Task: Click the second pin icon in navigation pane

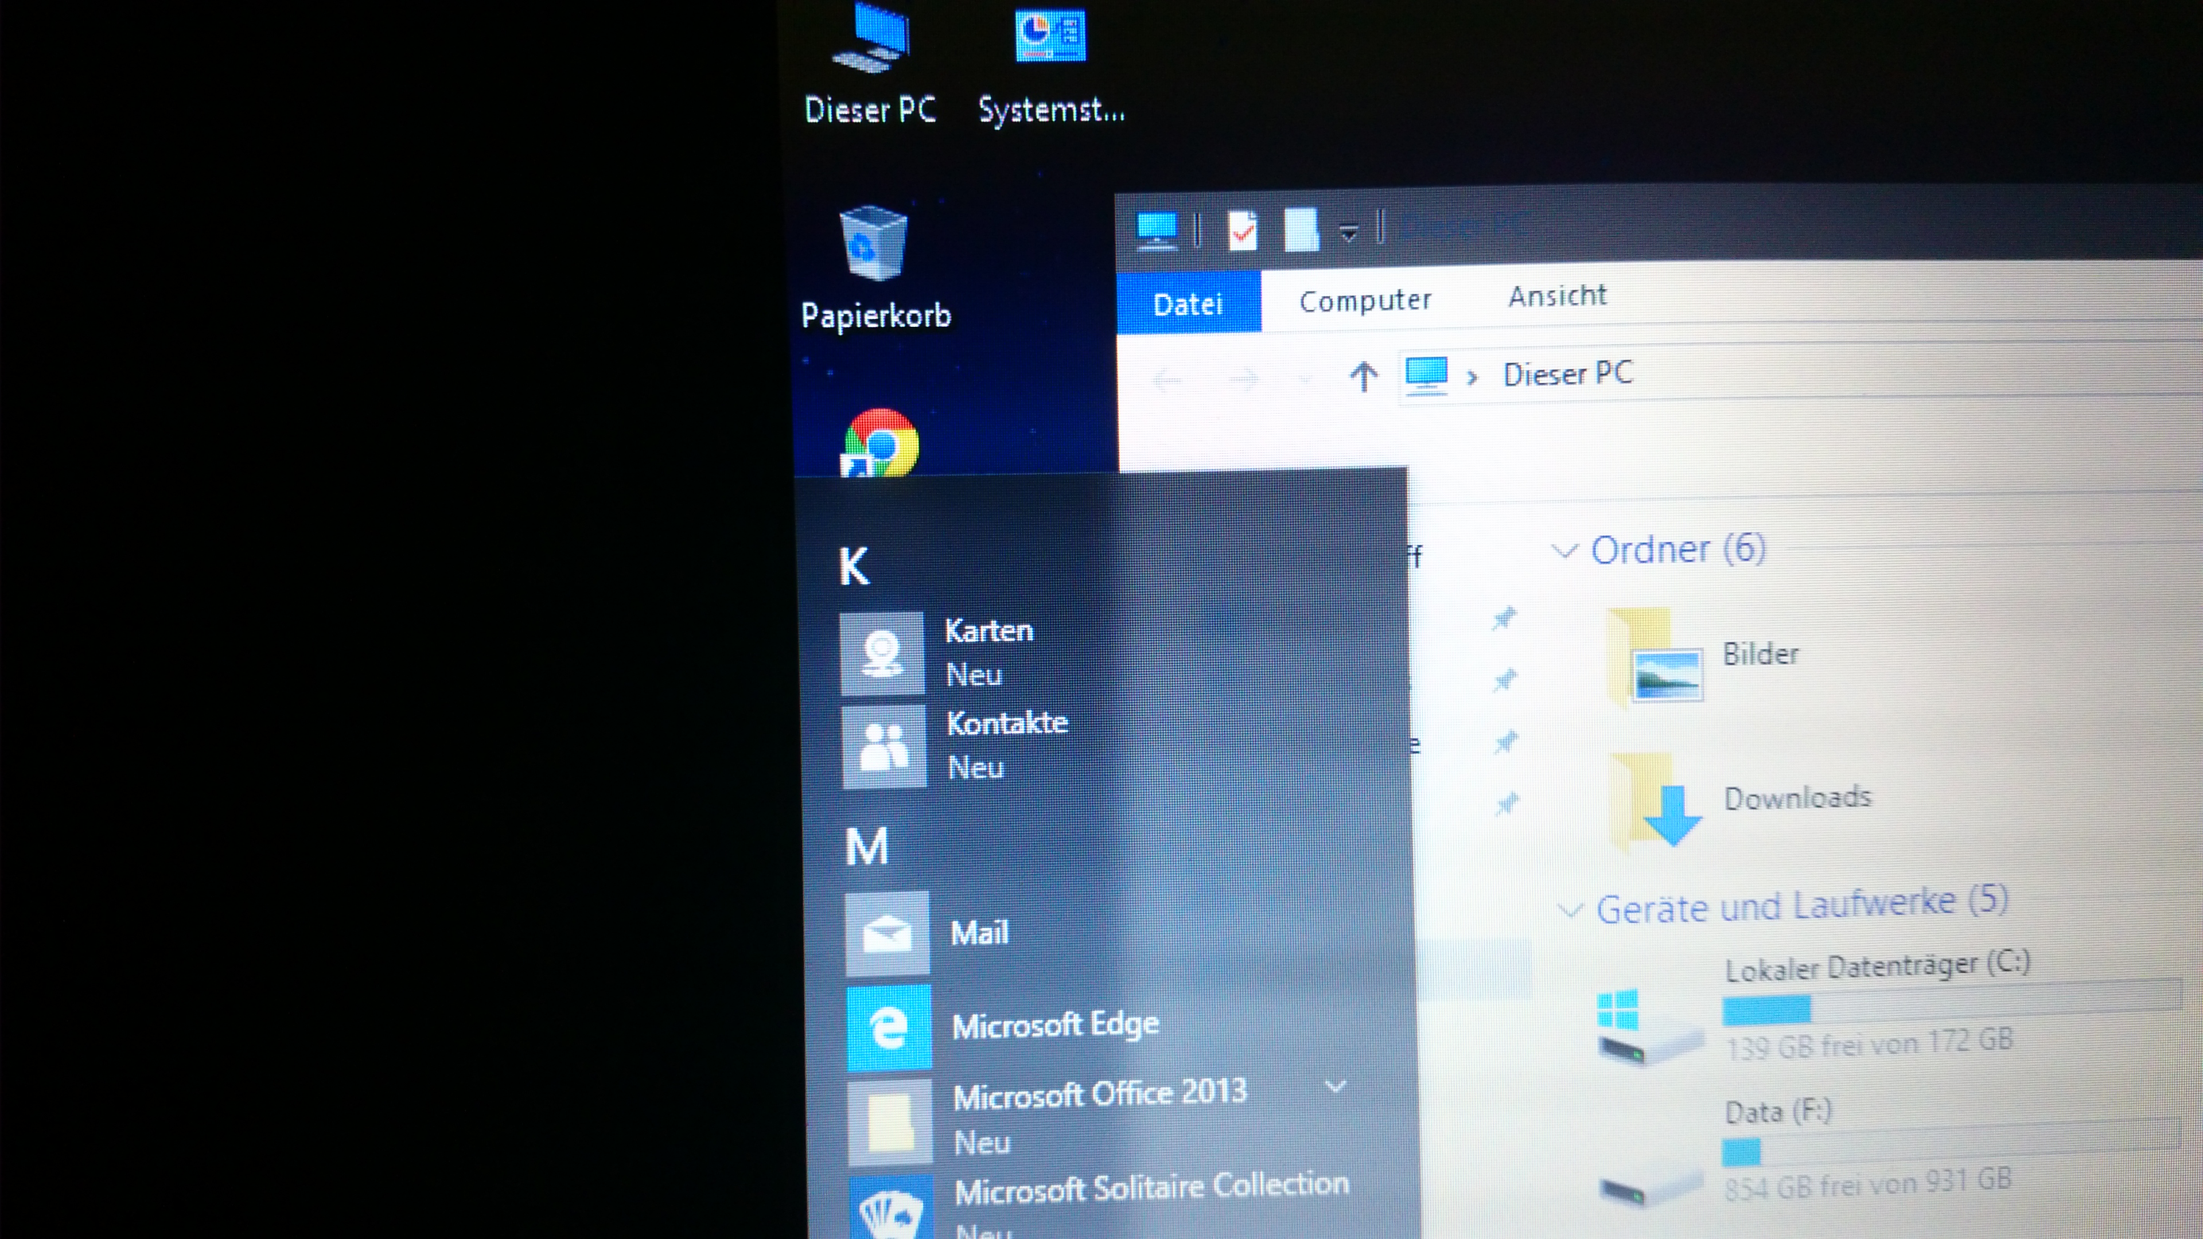Action: coord(1504,681)
